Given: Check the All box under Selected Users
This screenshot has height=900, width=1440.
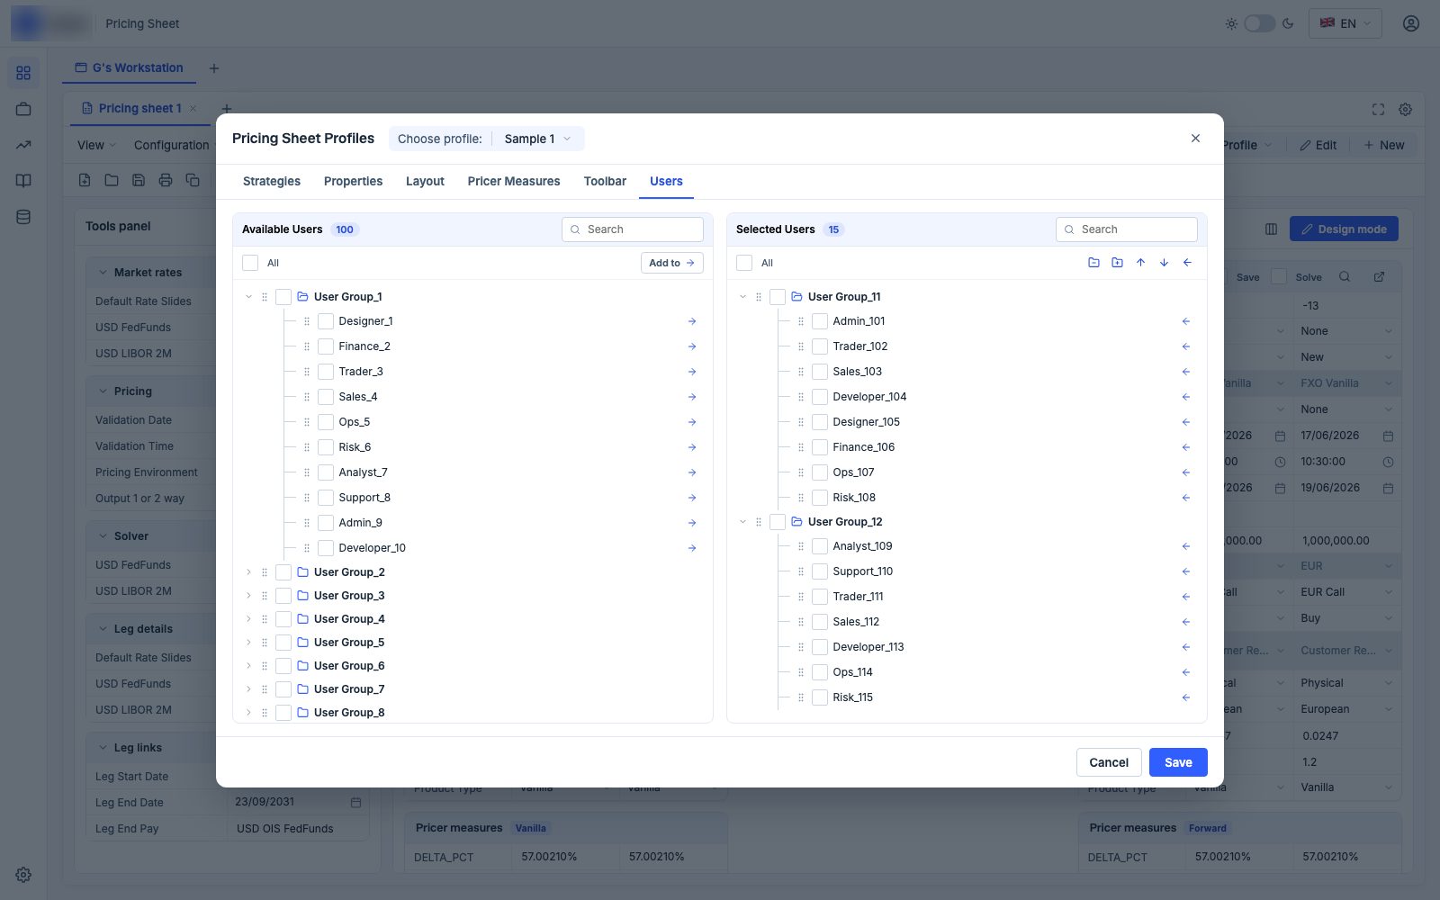Looking at the screenshot, I should click(x=744, y=263).
